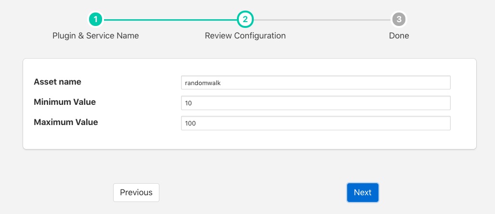Go to Plugin & Service Name step label

[x=95, y=36]
